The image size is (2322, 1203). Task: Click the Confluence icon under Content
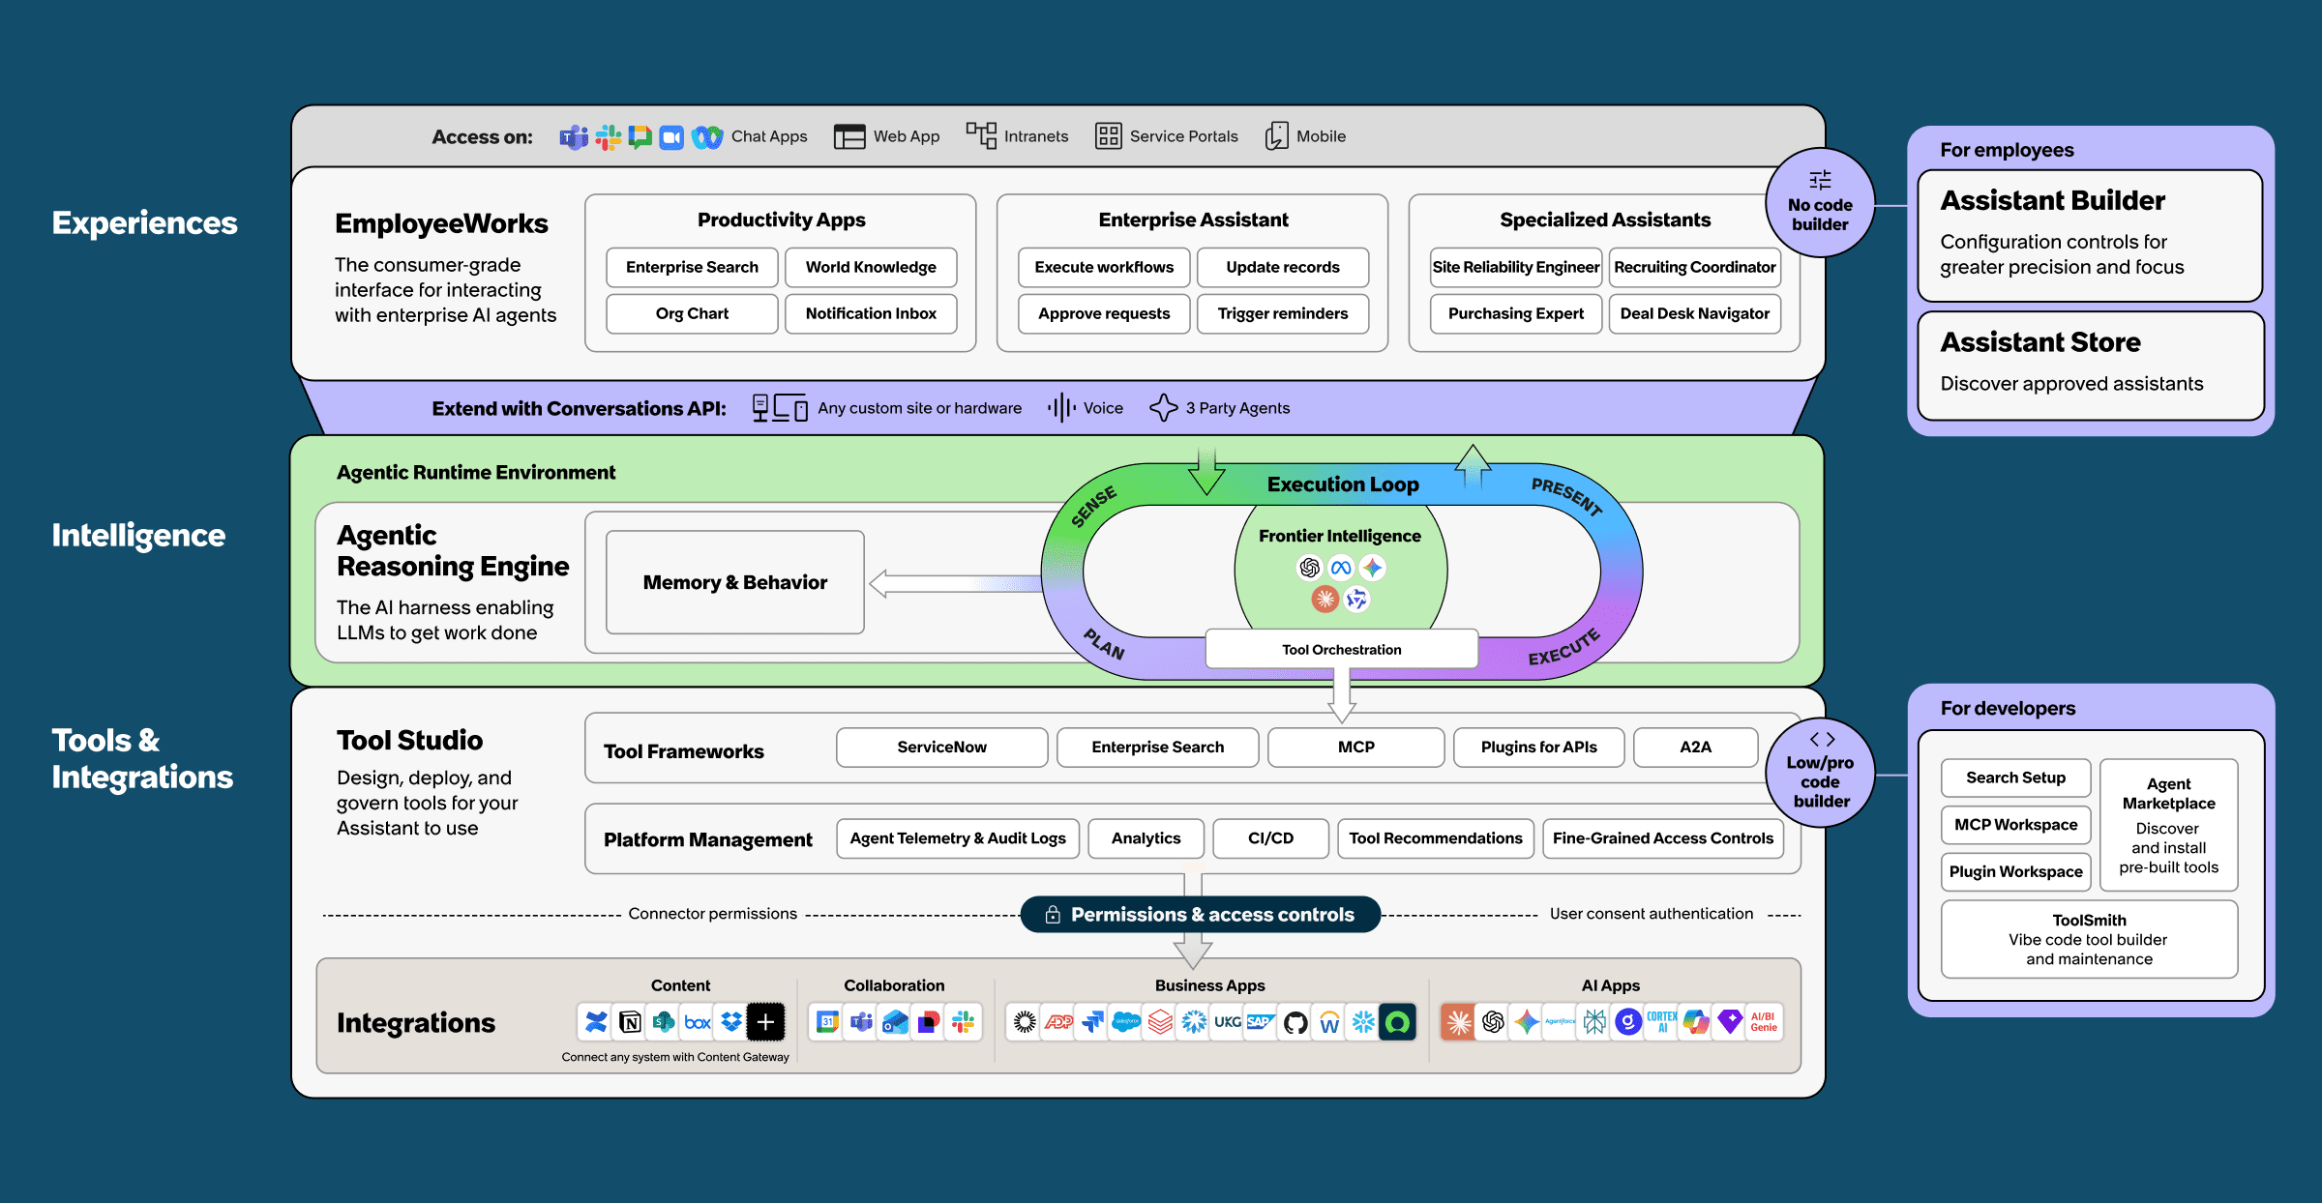point(596,1021)
